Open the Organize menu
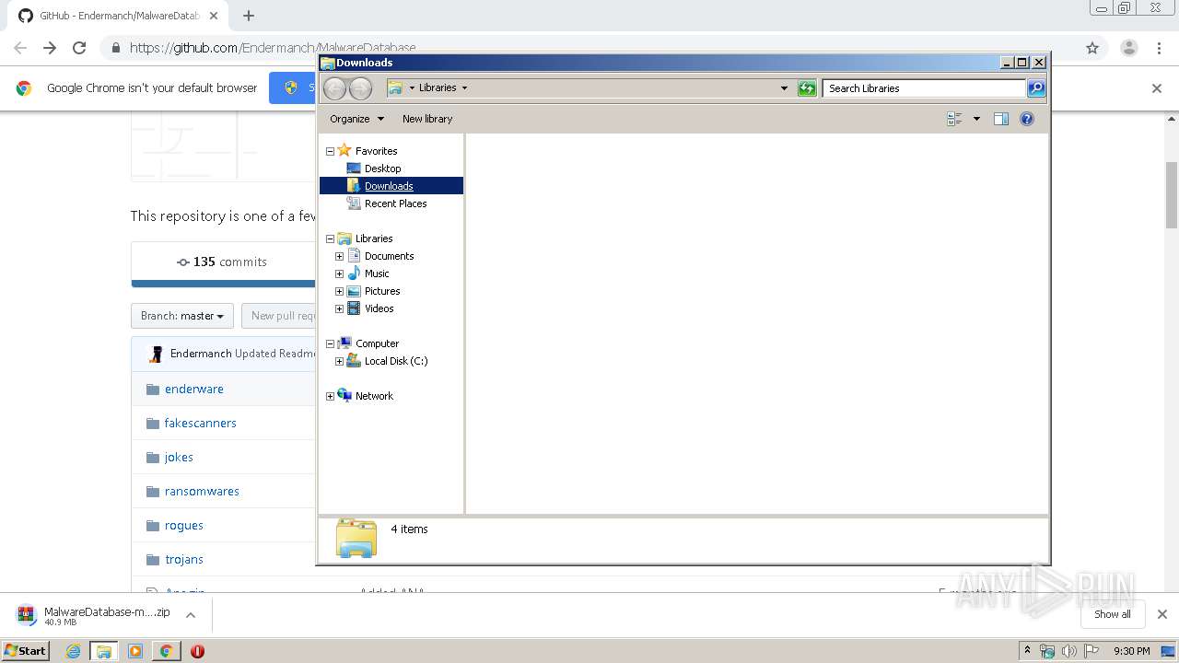 coord(357,119)
